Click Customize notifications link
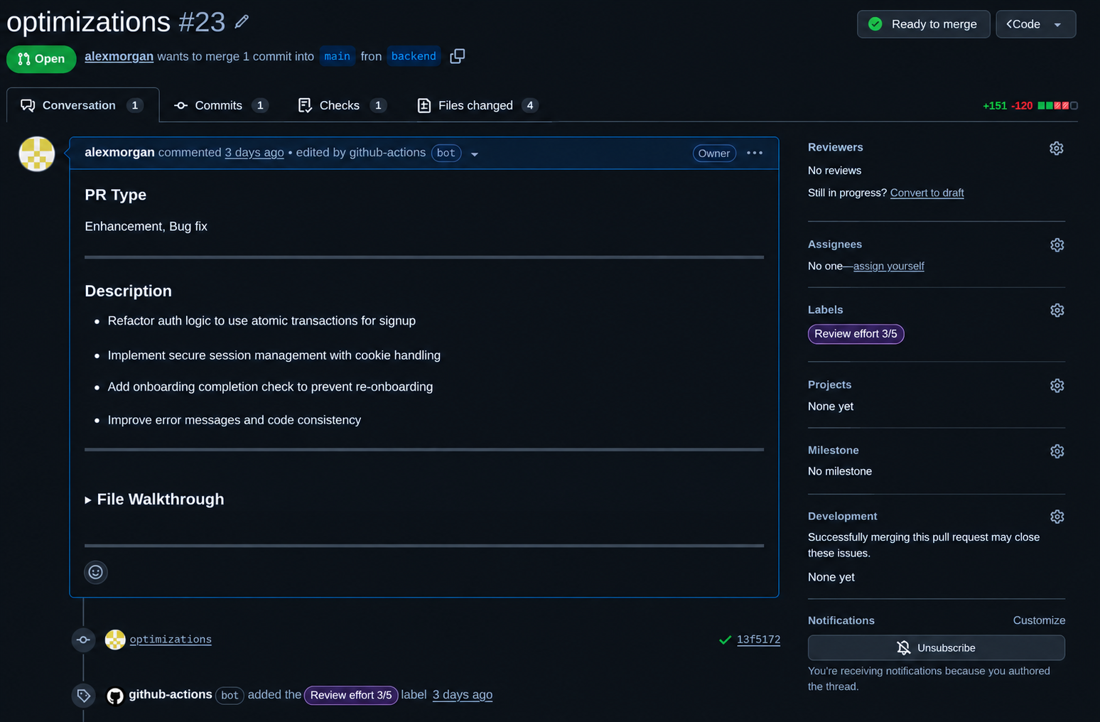This screenshot has width=1100, height=722. click(1039, 620)
